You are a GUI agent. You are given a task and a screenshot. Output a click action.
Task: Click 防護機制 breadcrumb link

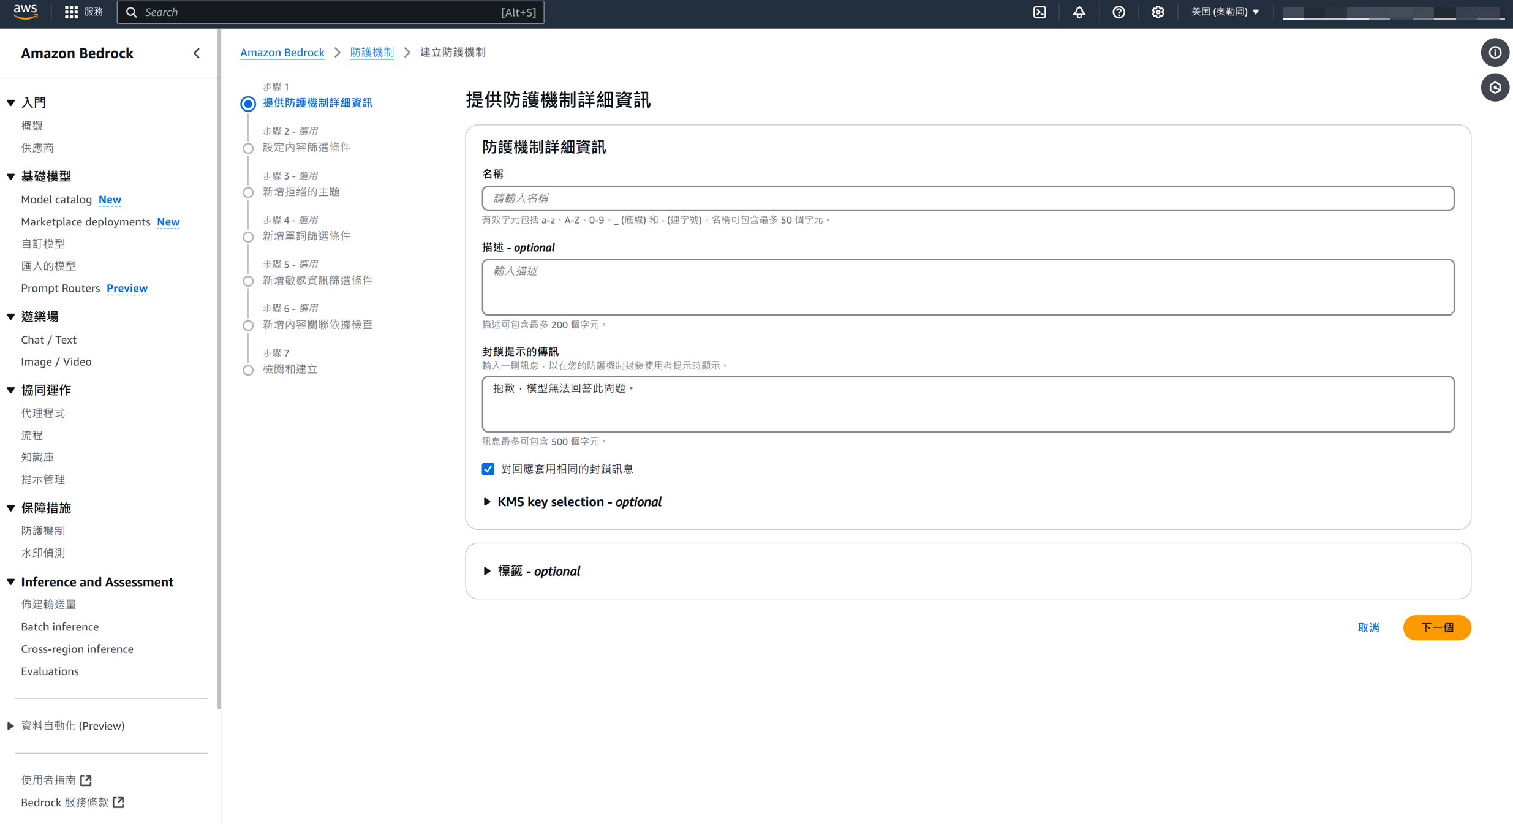click(x=372, y=53)
